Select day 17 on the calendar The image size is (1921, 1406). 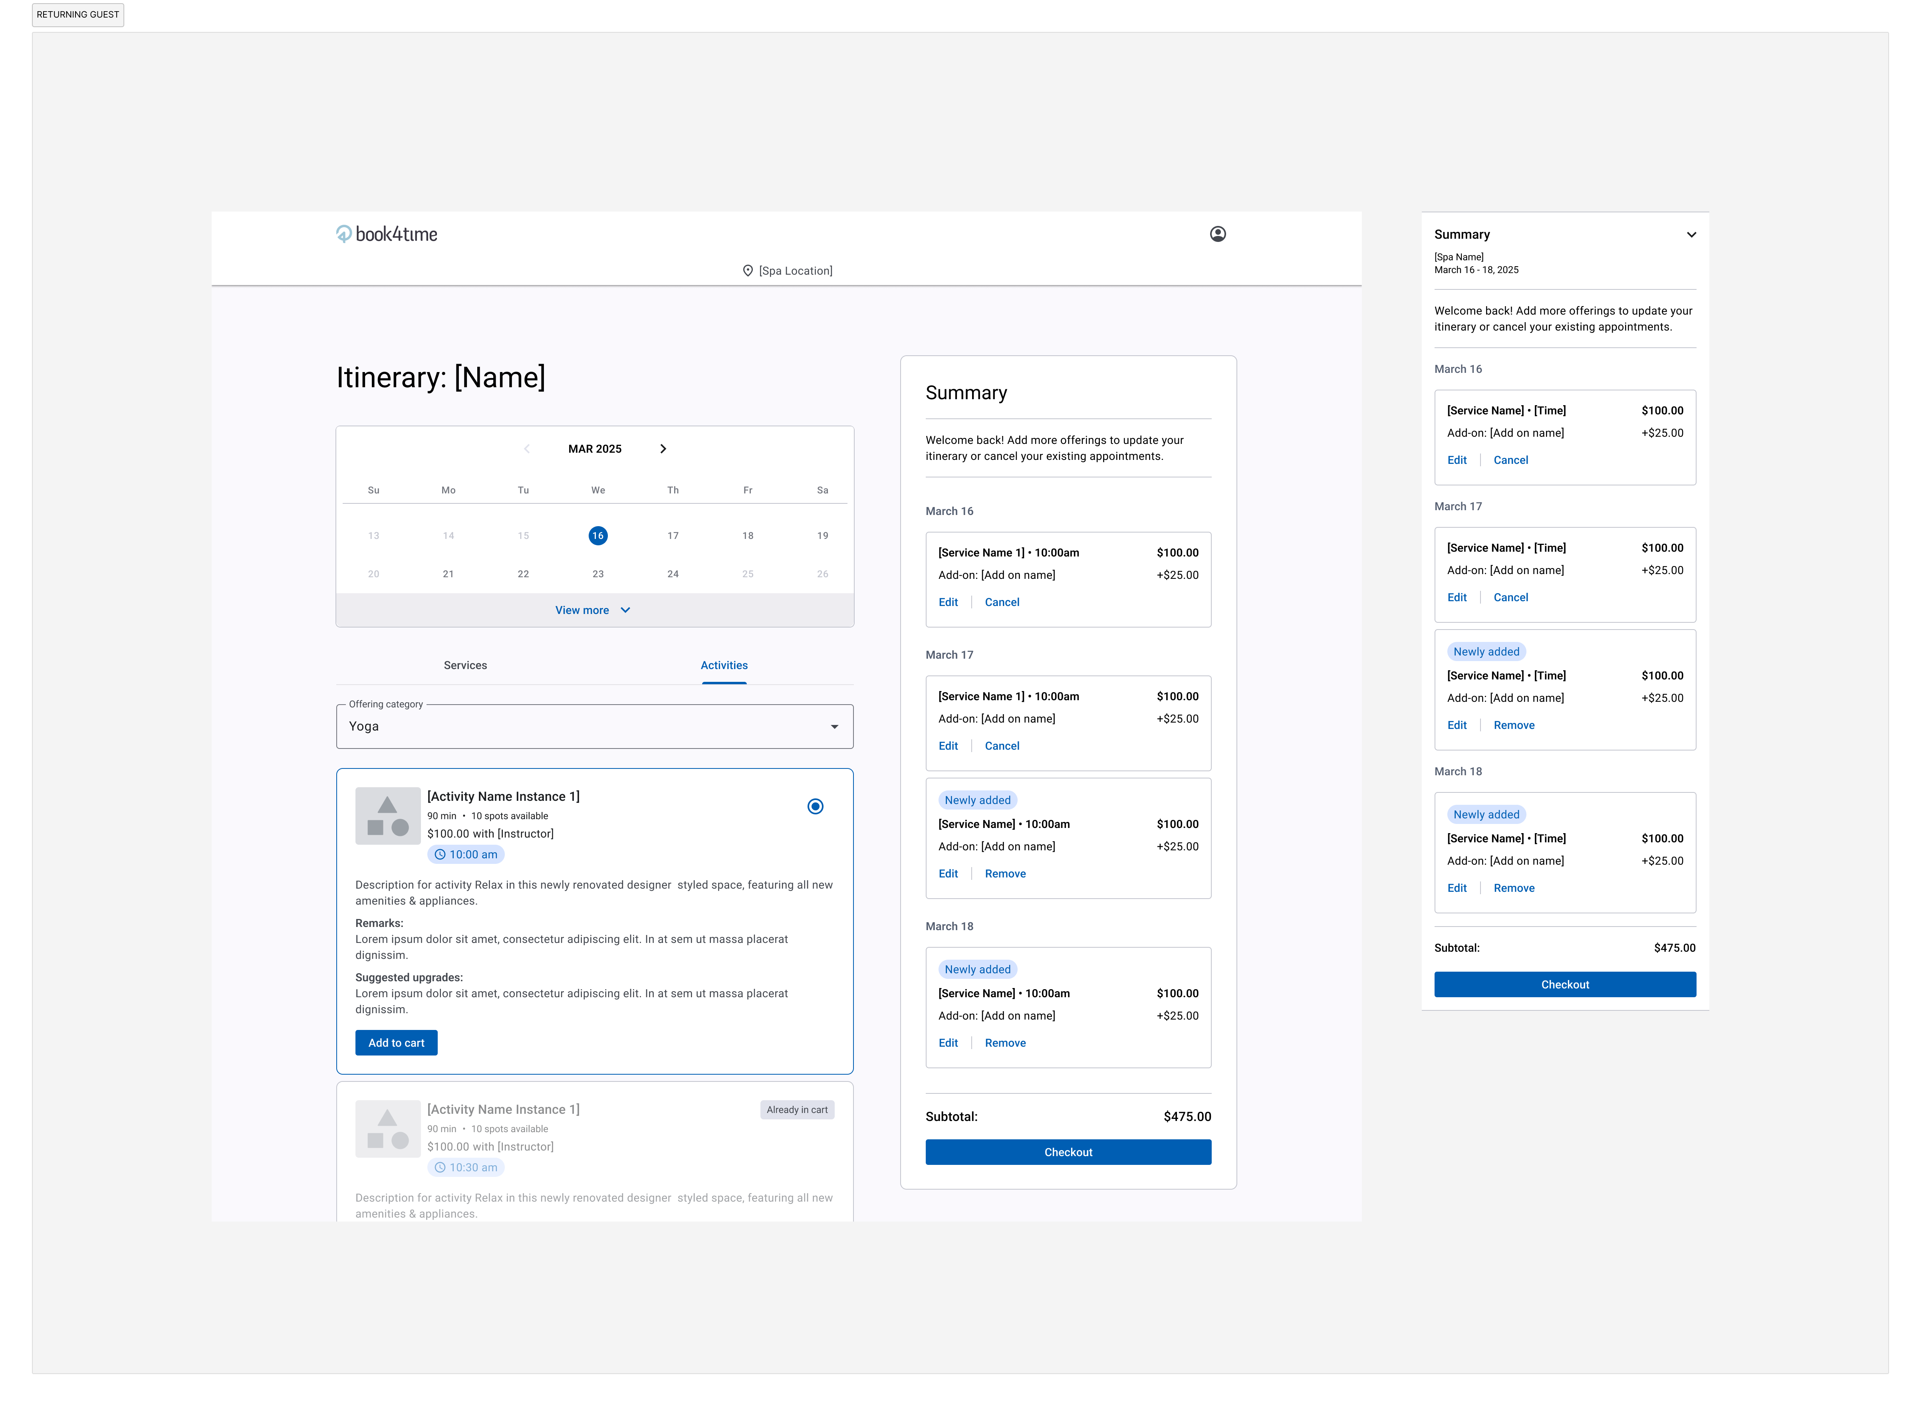[673, 535]
